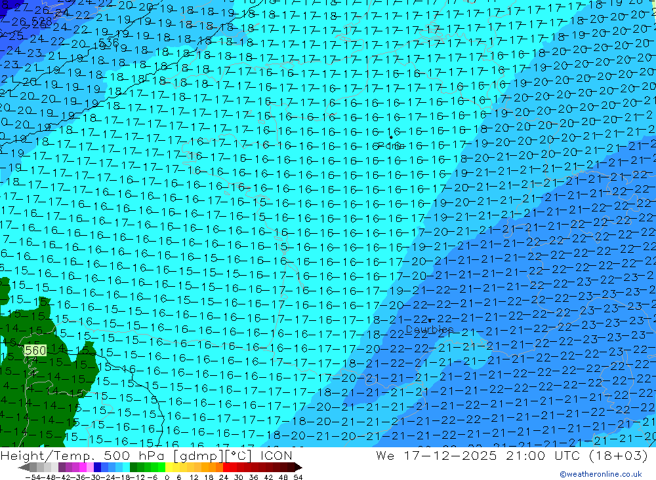This screenshot has height=480, width=656.
Task: Open the weatheronline.co.uk copyright link
Action: tap(600, 474)
